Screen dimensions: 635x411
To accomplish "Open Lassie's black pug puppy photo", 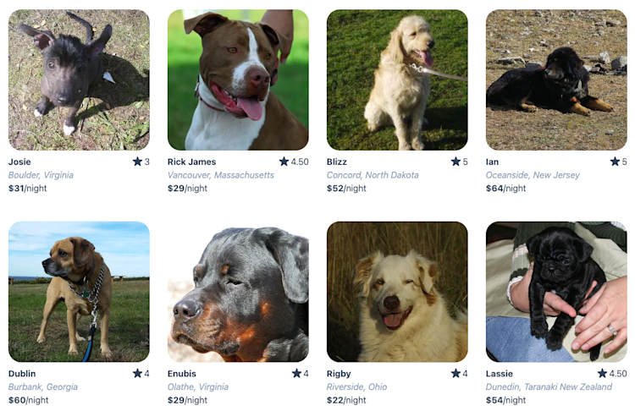I will [556, 292].
